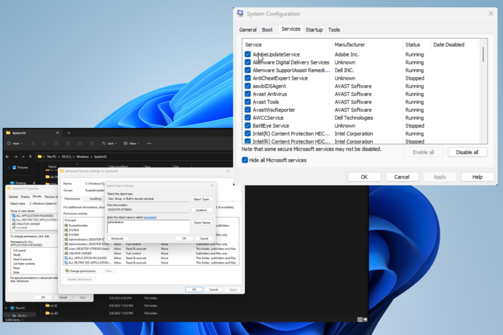Close the System32 Explorer tab with its X

[x=57, y=133]
